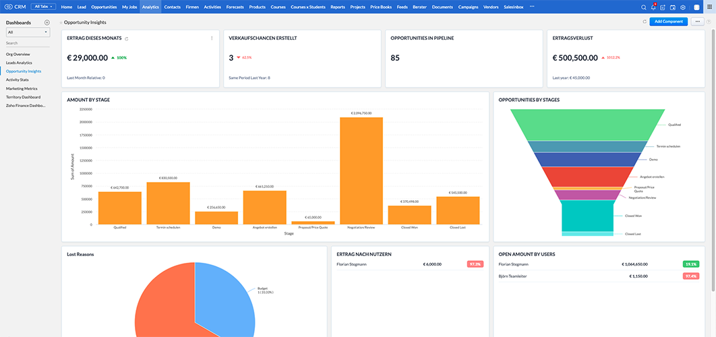
Task: Switch to the Opportunities tab
Action: coord(104,7)
